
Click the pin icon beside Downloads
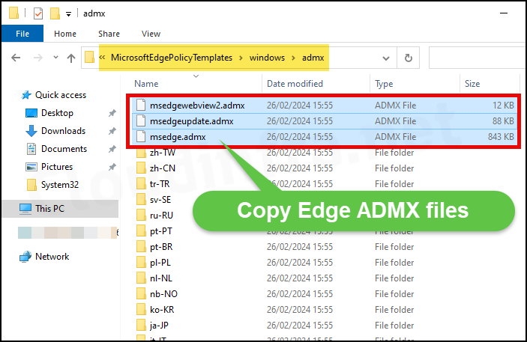[112, 131]
